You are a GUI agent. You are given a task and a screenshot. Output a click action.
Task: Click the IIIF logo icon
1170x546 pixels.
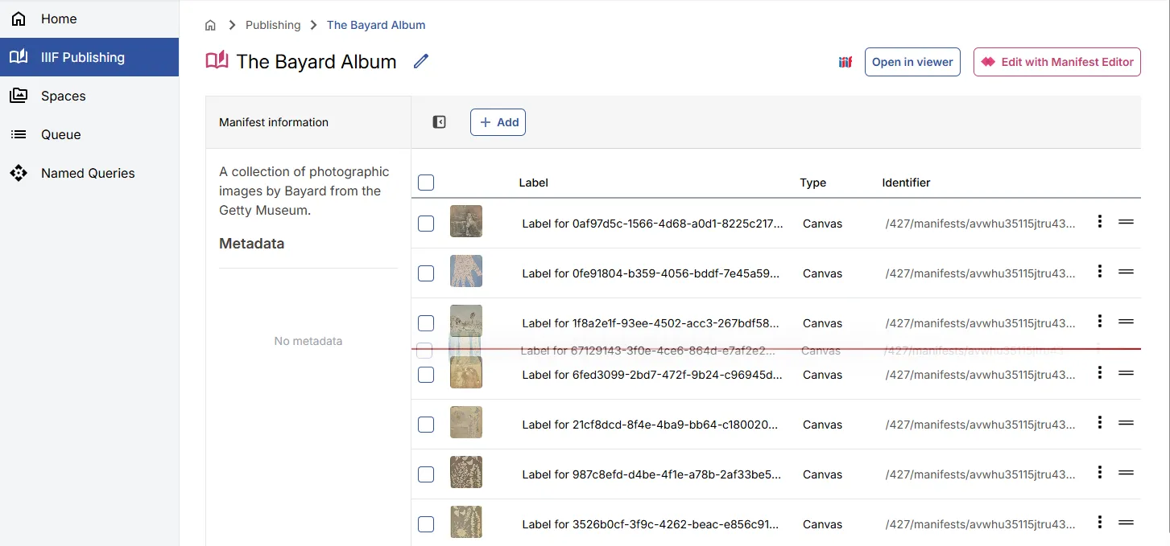pyautogui.click(x=845, y=62)
